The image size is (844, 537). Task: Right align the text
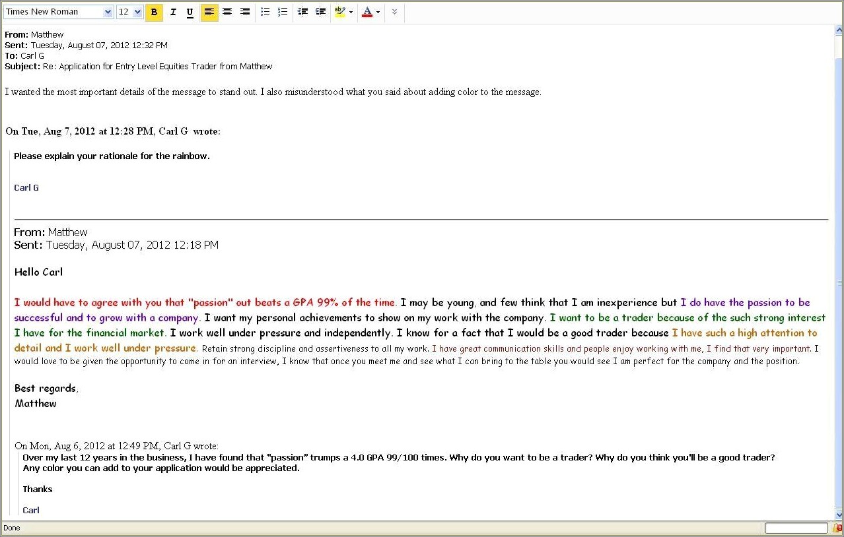click(x=244, y=12)
